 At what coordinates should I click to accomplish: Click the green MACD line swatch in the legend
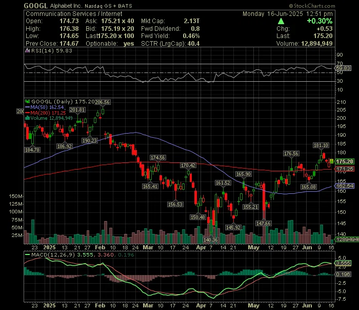click(x=28, y=254)
